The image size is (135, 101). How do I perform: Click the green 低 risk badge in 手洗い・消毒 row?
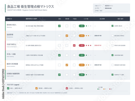click(x=82, y=55)
